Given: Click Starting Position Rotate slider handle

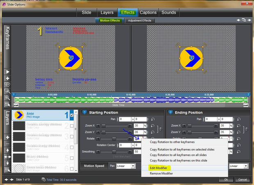Looking at the screenshot, I should pyautogui.click(x=114, y=139).
